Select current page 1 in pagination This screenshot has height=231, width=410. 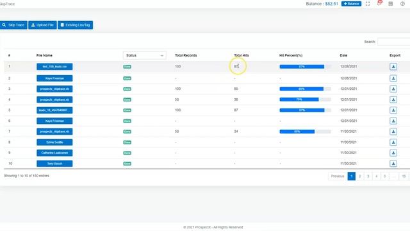352,176
